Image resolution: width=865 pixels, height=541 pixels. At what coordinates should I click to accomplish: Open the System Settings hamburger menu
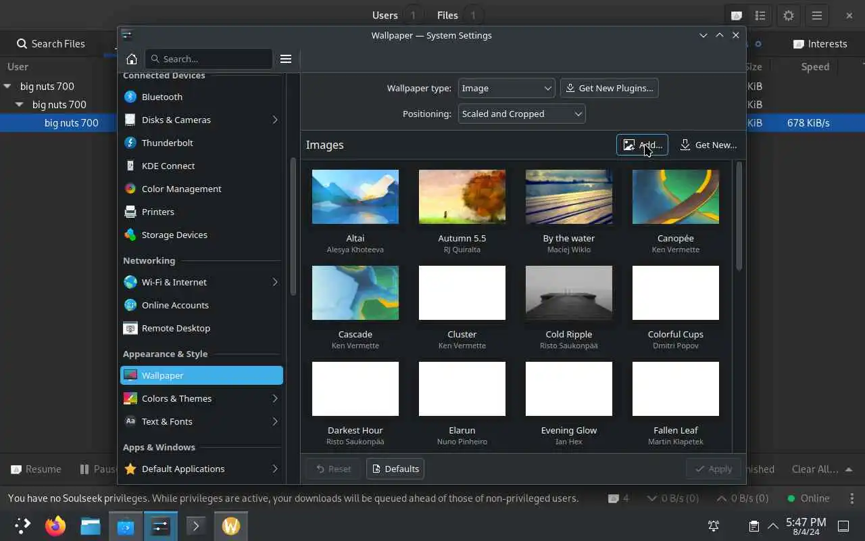click(x=286, y=59)
